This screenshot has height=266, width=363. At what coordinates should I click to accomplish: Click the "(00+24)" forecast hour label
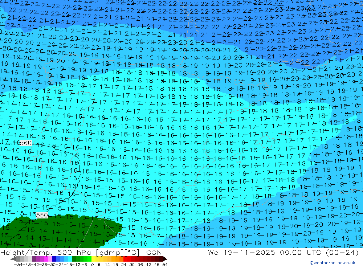tap(342, 253)
